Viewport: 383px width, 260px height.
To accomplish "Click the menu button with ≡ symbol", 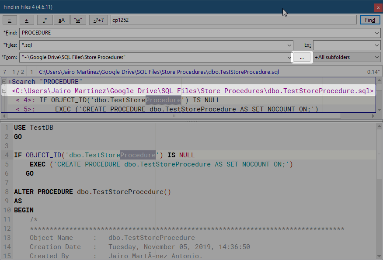I will (10, 20).
